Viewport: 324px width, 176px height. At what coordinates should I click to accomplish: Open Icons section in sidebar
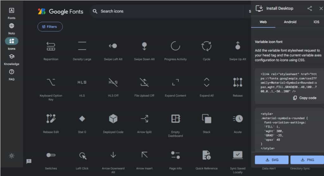12,44
